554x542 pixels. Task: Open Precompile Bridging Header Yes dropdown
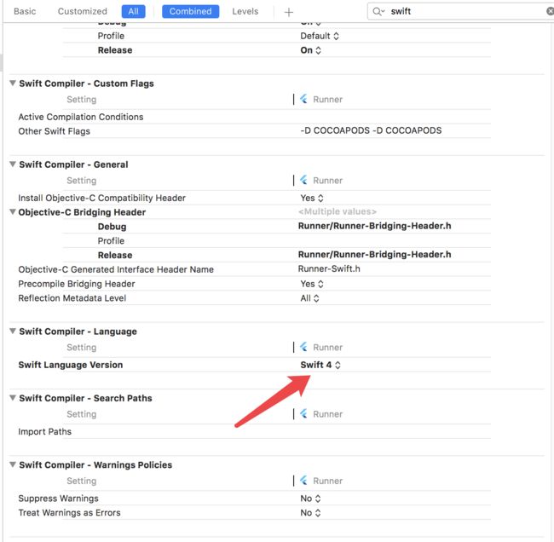[x=312, y=284]
